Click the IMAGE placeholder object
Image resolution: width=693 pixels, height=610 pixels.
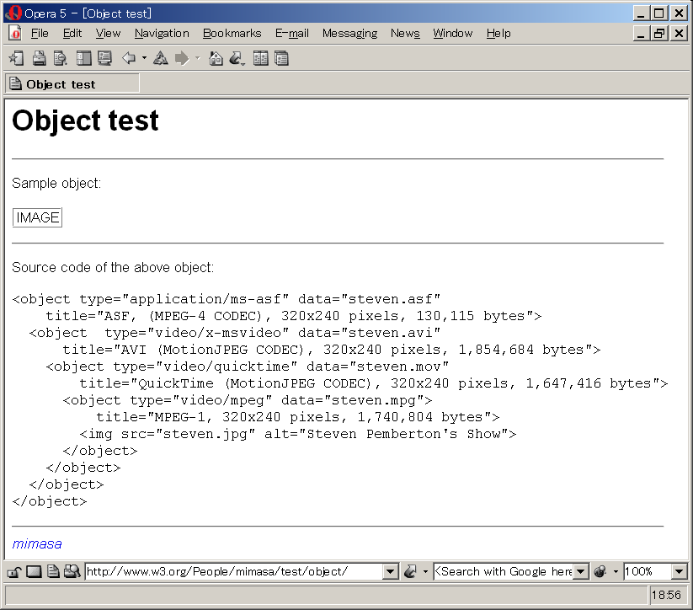click(38, 217)
